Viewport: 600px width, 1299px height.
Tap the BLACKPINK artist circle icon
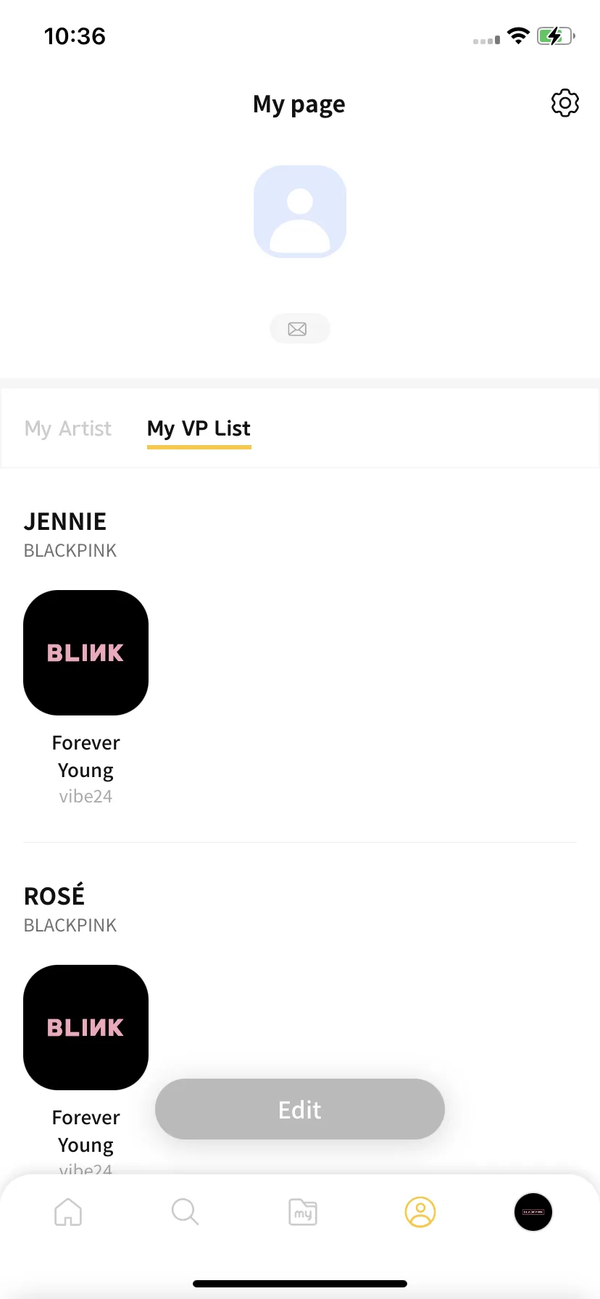click(x=533, y=1212)
